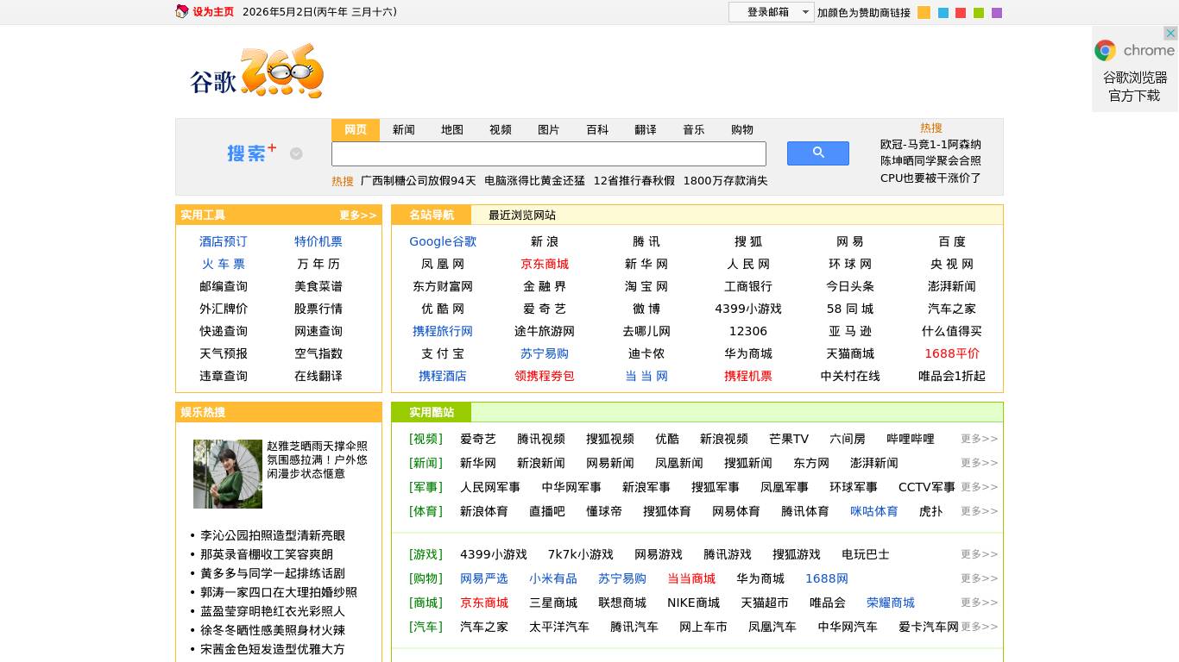Open the 赵雅芝 photo thumbnail
The height and width of the screenshot is (662, 1179).
[228, 473]
